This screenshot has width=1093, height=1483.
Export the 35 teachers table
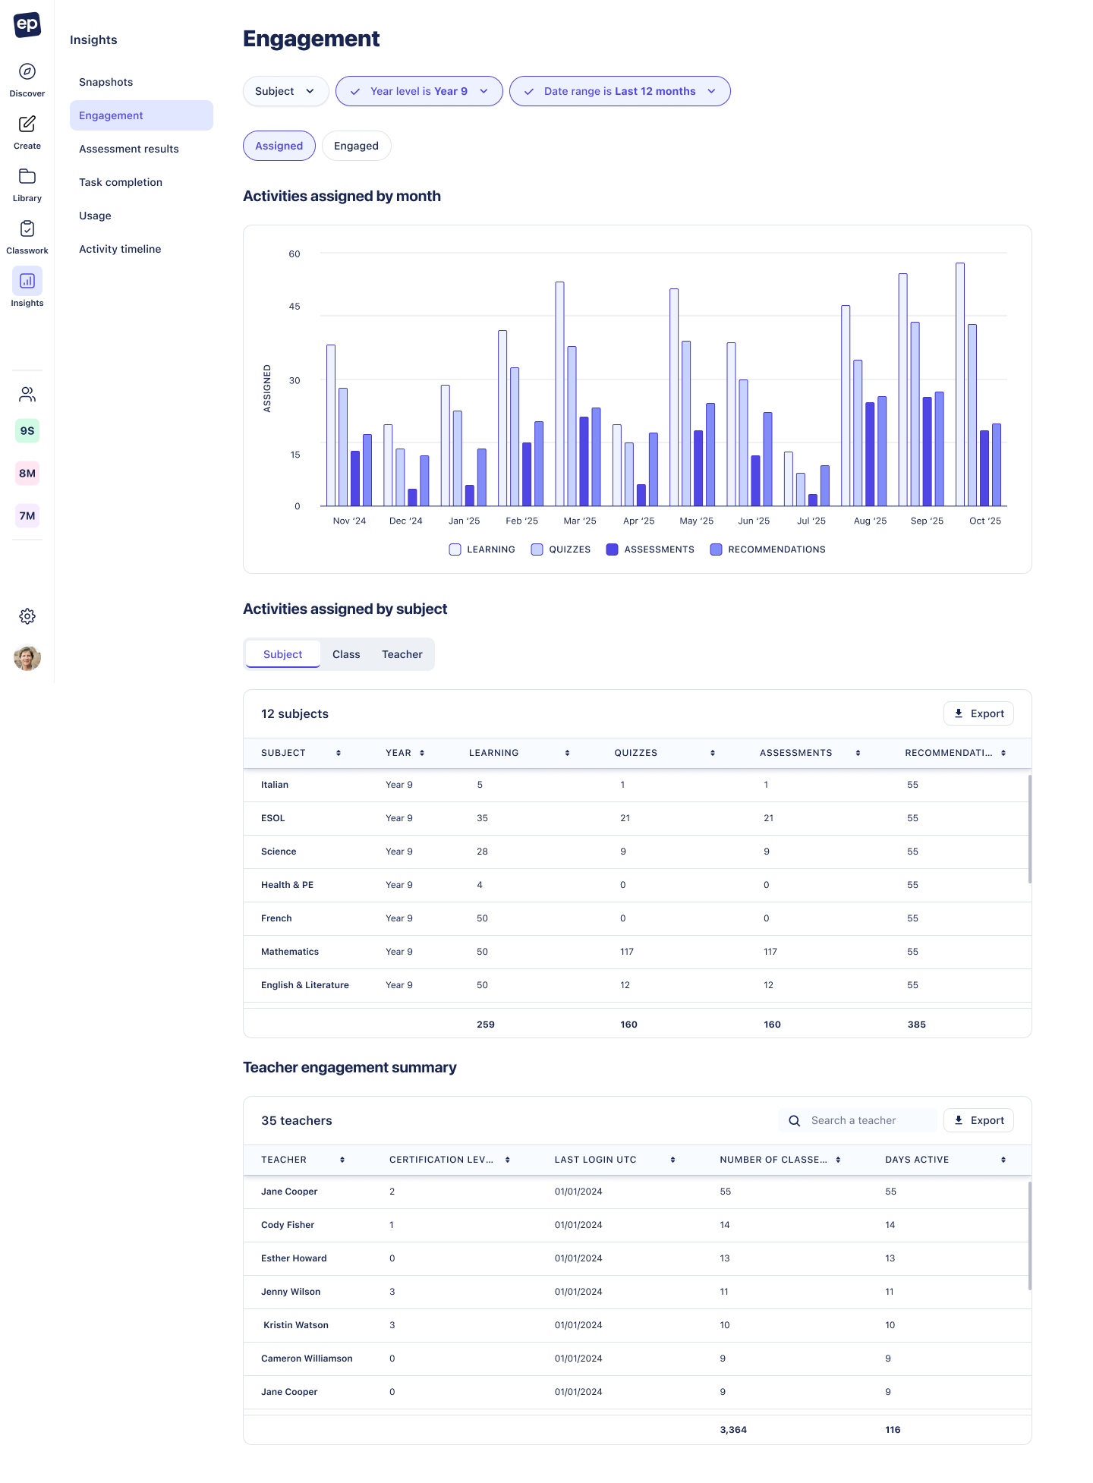[x=978, y=1120]
